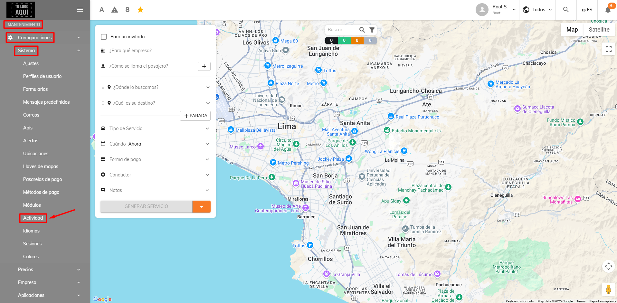Expand the Notas field

pyautogui.click(x=156, y=190)
